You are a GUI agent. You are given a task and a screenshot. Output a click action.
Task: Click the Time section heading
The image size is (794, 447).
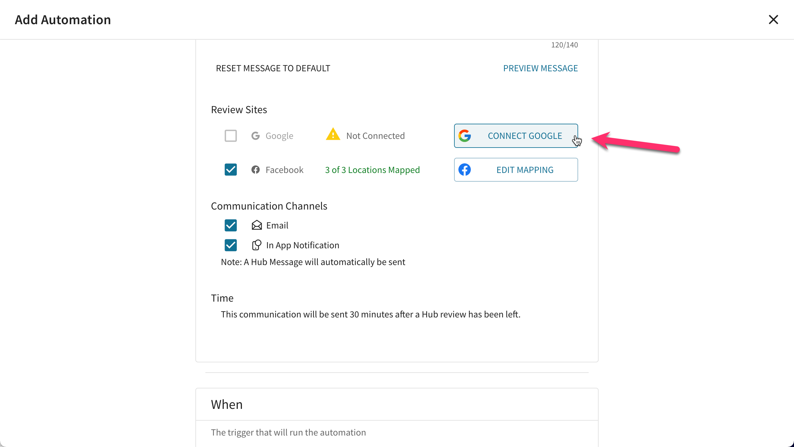click(222, 298)
